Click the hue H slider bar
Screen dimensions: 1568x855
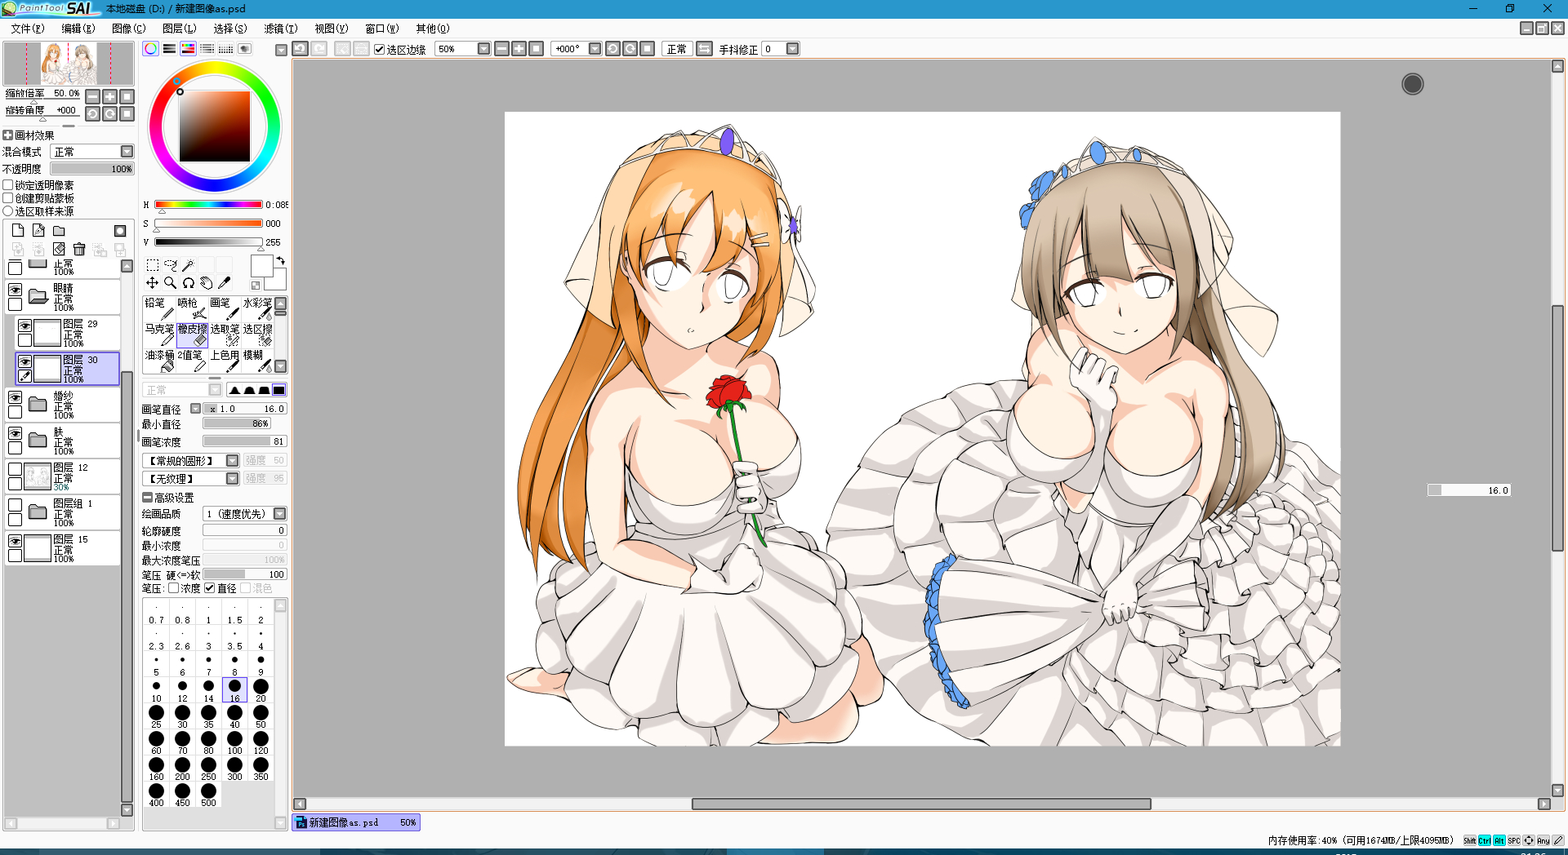click(208, 205)
